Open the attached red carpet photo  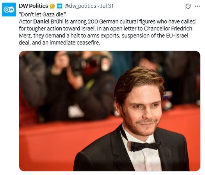110,111
